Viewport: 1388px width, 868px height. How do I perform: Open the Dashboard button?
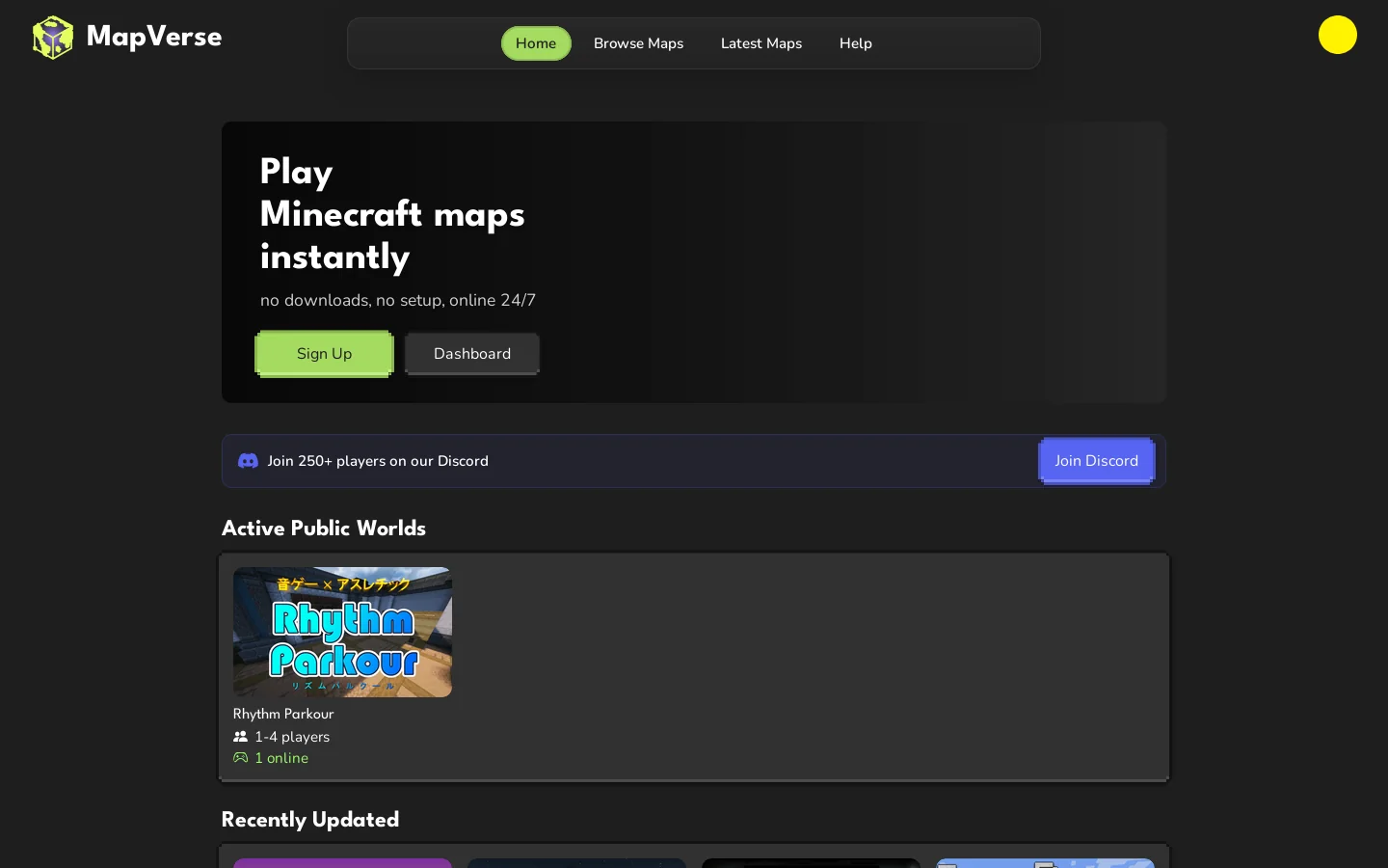click(472, 354)
